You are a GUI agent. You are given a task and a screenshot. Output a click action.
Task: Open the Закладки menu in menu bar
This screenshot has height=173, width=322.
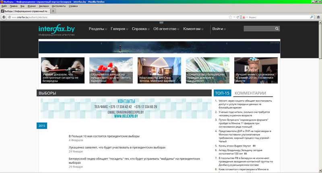[x=43, y=6]
